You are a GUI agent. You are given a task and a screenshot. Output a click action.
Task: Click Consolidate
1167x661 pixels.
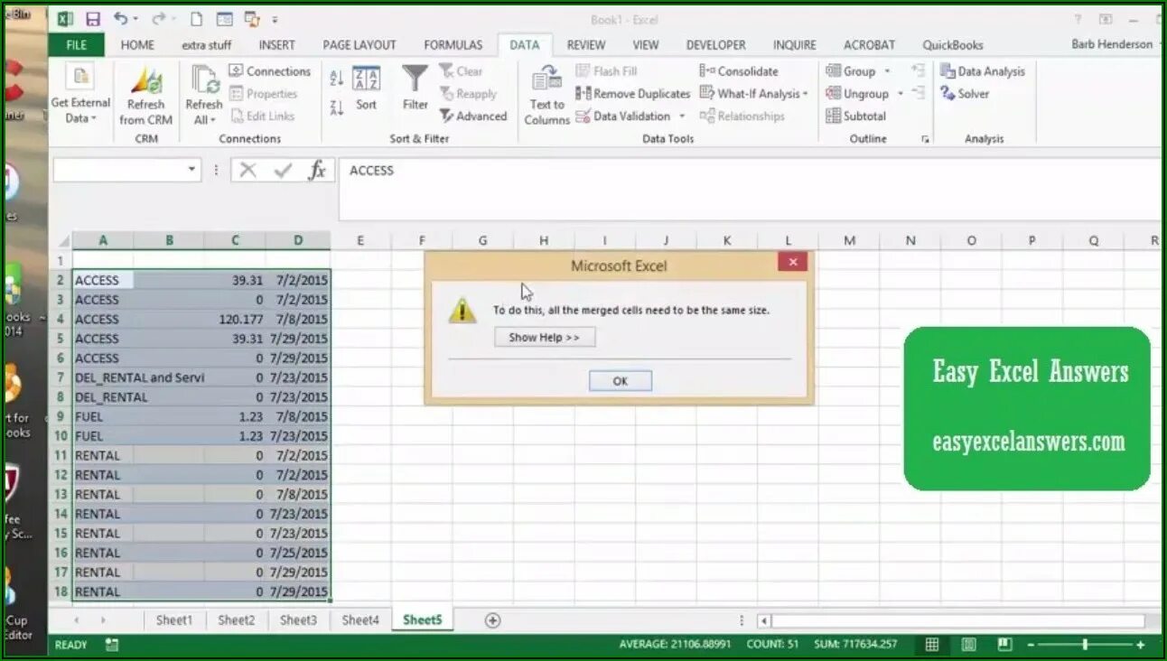point(739,71)
